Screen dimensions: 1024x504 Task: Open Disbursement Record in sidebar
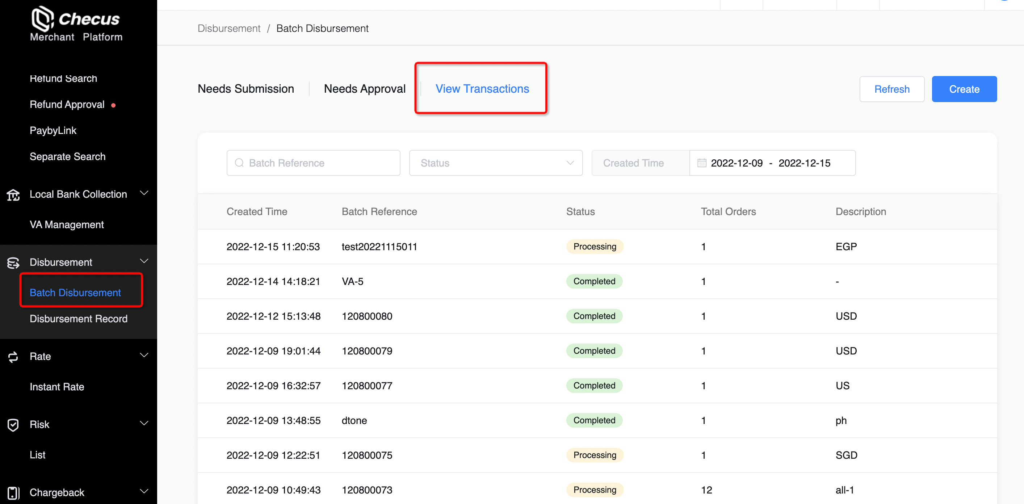pyautogui.click(x=78, y=319)
